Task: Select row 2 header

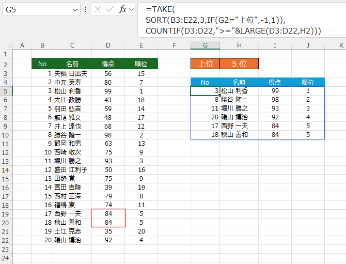Action: (x=6, y=64)
